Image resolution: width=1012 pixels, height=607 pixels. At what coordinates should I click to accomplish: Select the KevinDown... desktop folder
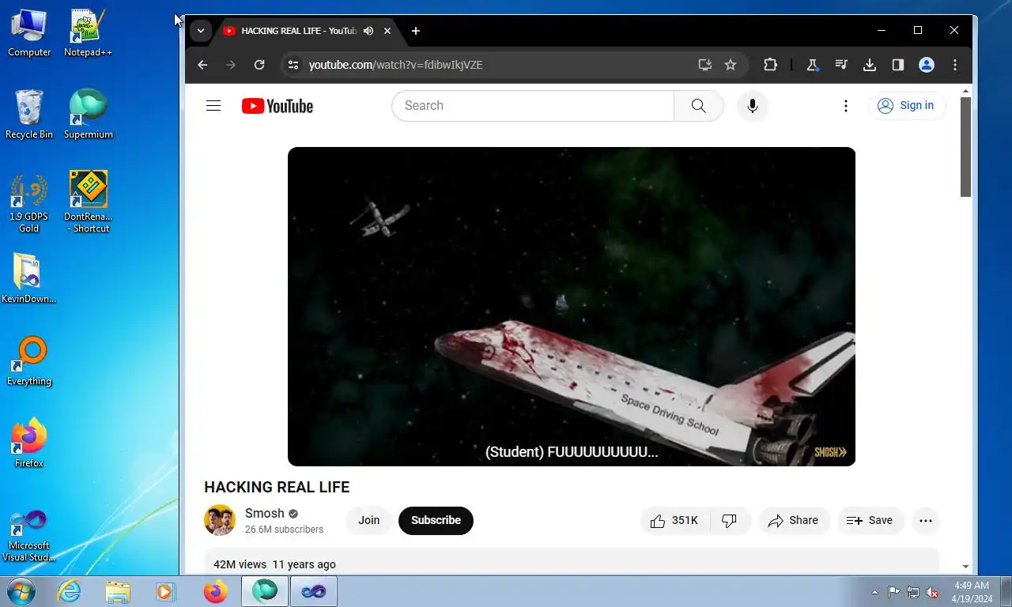29,279
